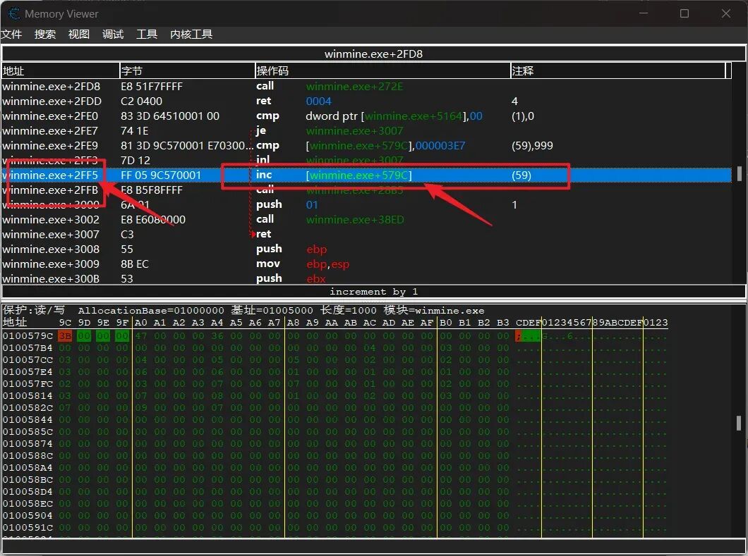
Task: Open the 文件 menu
Action: coord(11,34)
